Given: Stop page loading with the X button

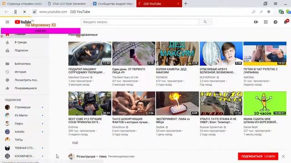Looking at the screenshot, I should coord(25,12).
